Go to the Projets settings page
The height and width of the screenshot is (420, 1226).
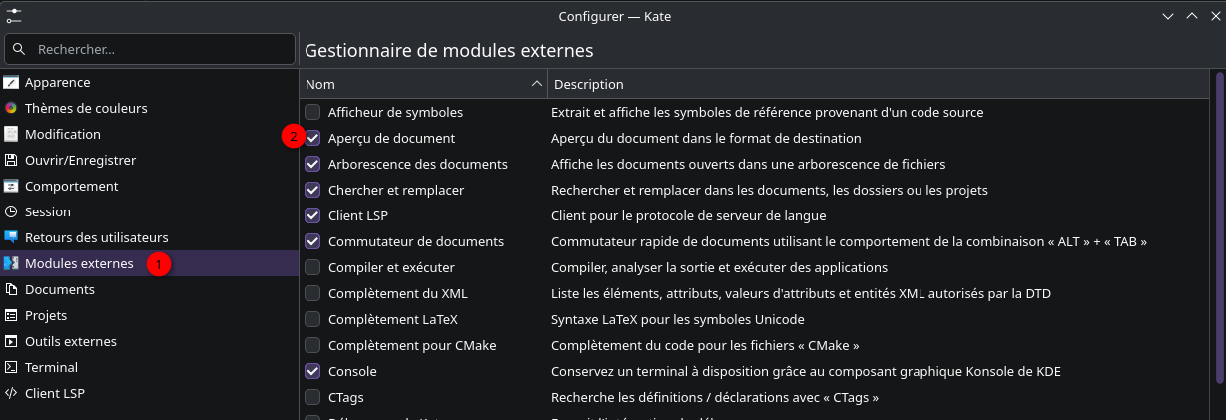point(46,316)
